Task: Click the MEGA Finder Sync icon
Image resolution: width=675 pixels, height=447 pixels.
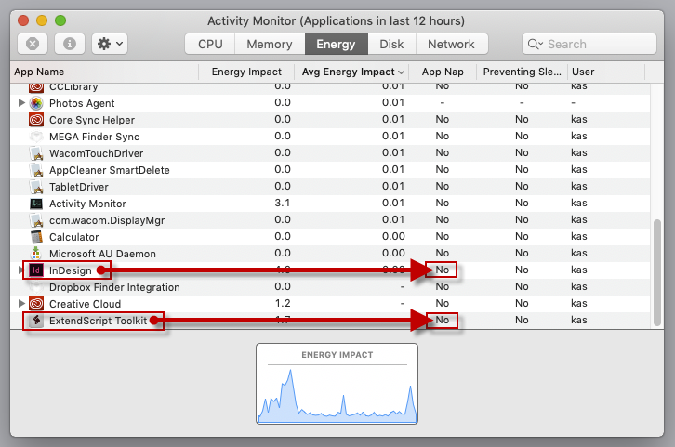Action: (x=36, y=137)
